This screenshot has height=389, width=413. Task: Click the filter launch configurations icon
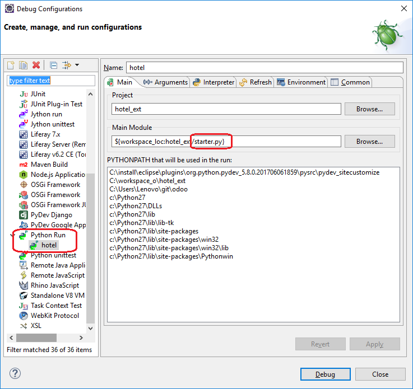tap(66, 65)
